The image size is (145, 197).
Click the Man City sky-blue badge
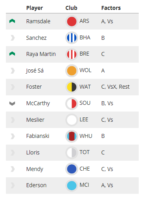[72, 186]
